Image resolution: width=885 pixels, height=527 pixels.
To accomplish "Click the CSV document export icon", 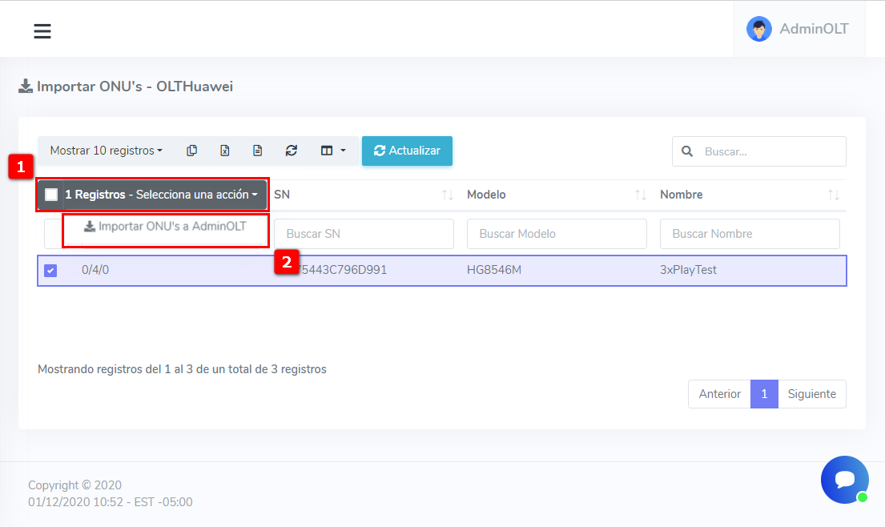I will pyautogui.click(x=258, y=151).
